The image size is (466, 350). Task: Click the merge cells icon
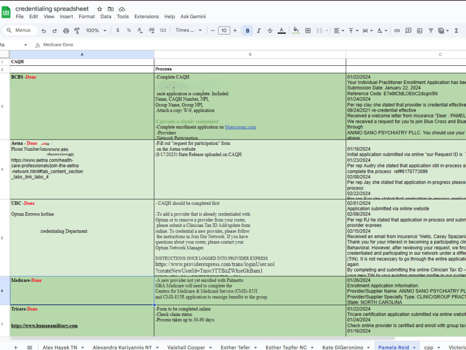(320, 30)
